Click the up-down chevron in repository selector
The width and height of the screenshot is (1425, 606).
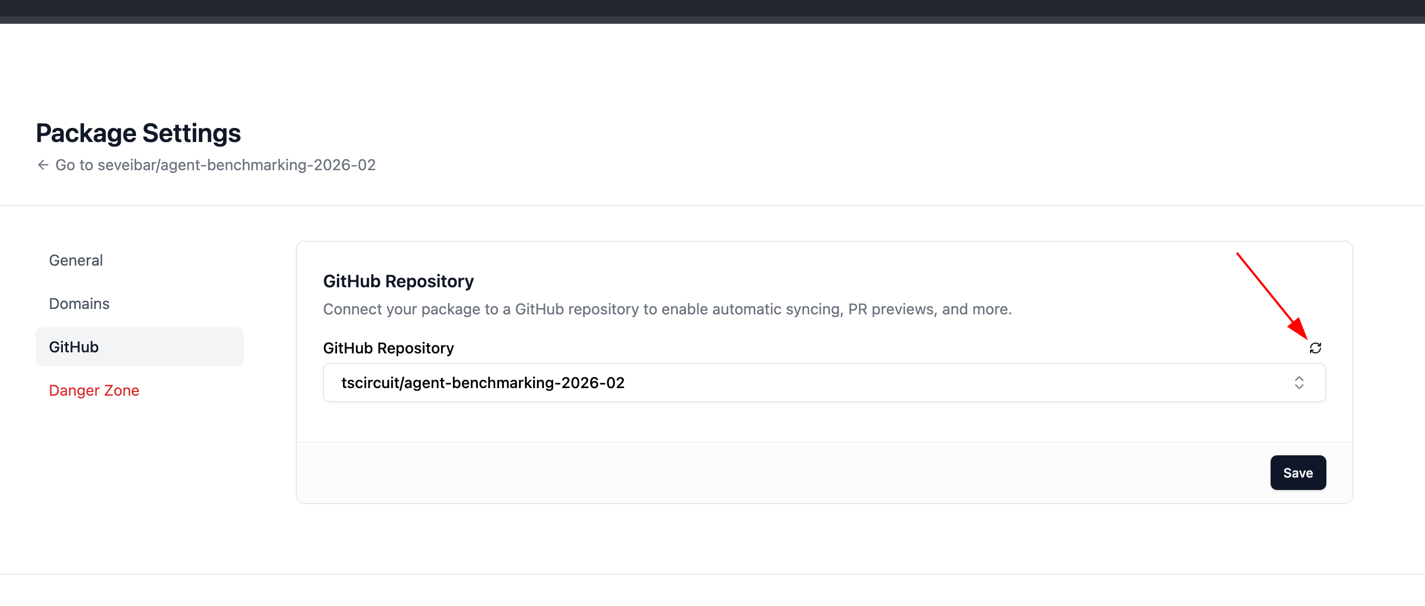(1299, 383)
